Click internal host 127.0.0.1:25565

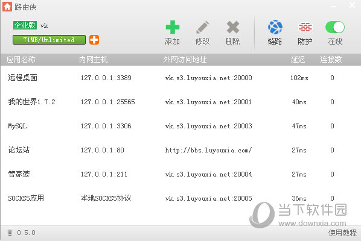pyautogui.click(x=107, y=102)
